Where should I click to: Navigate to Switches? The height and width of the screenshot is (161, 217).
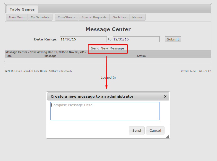(119, 17)
